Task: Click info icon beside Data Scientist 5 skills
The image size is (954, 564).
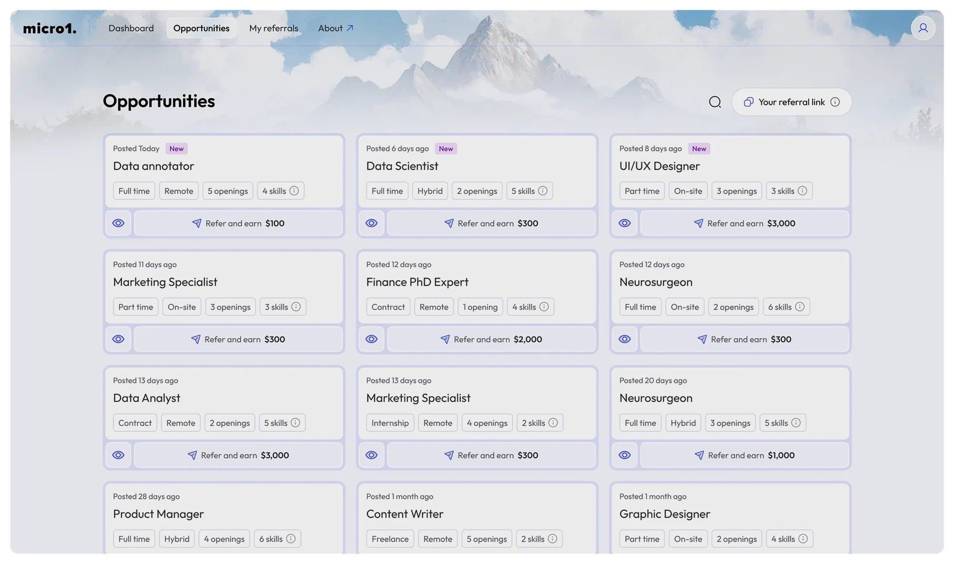Action: tap(543, 191)
